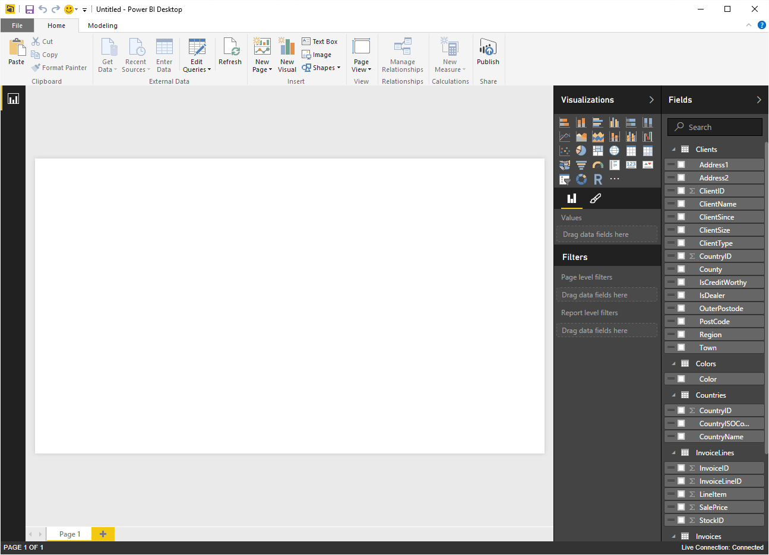Switch to Fields well tab in Visualizations
The height and width of the screenshot is (555, 769).
click(x=572, y=199)
